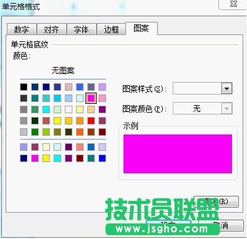This screenshot has height=239, width=247.
Task: Select the periwinkle swatch starting the lower palette
Action: [24, 147]
